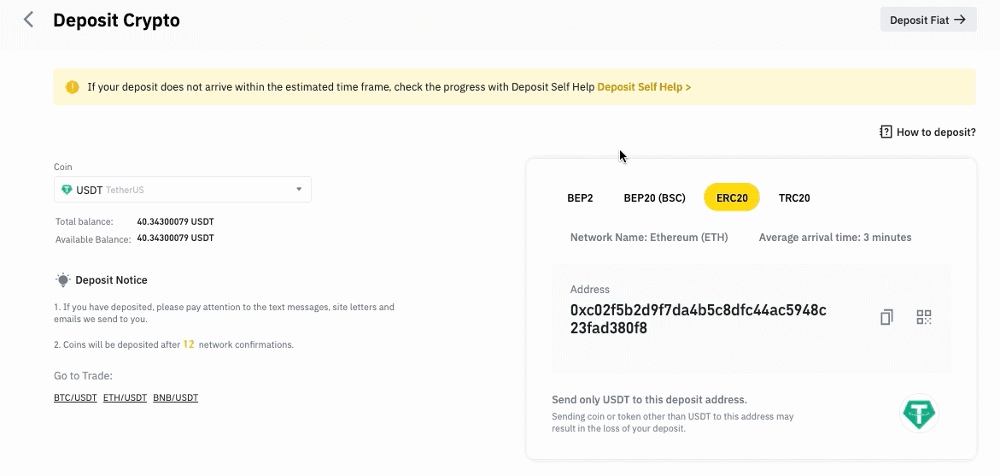
Task: Open the Coin dropdown arrow
Action: tap(299, 190)
